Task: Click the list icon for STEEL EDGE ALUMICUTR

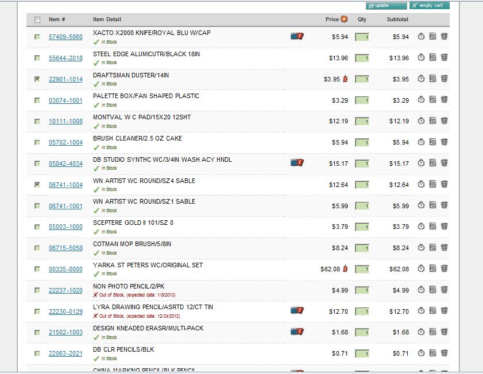Action: 432,57
